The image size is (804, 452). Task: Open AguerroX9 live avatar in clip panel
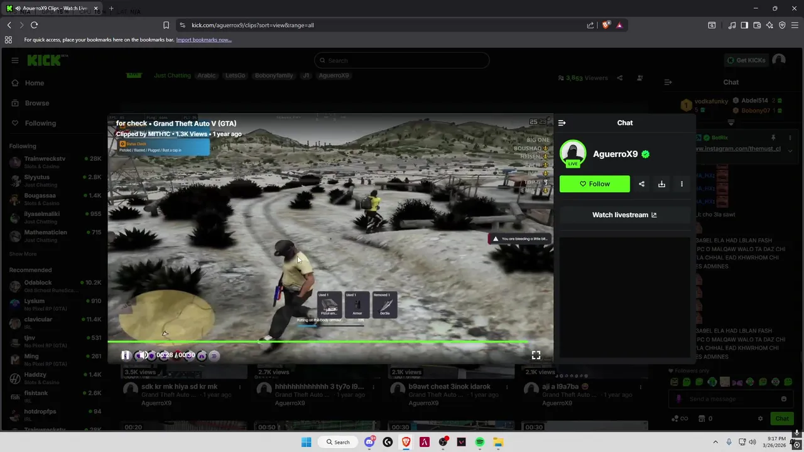pyautogui.click(x=573, y=154)
